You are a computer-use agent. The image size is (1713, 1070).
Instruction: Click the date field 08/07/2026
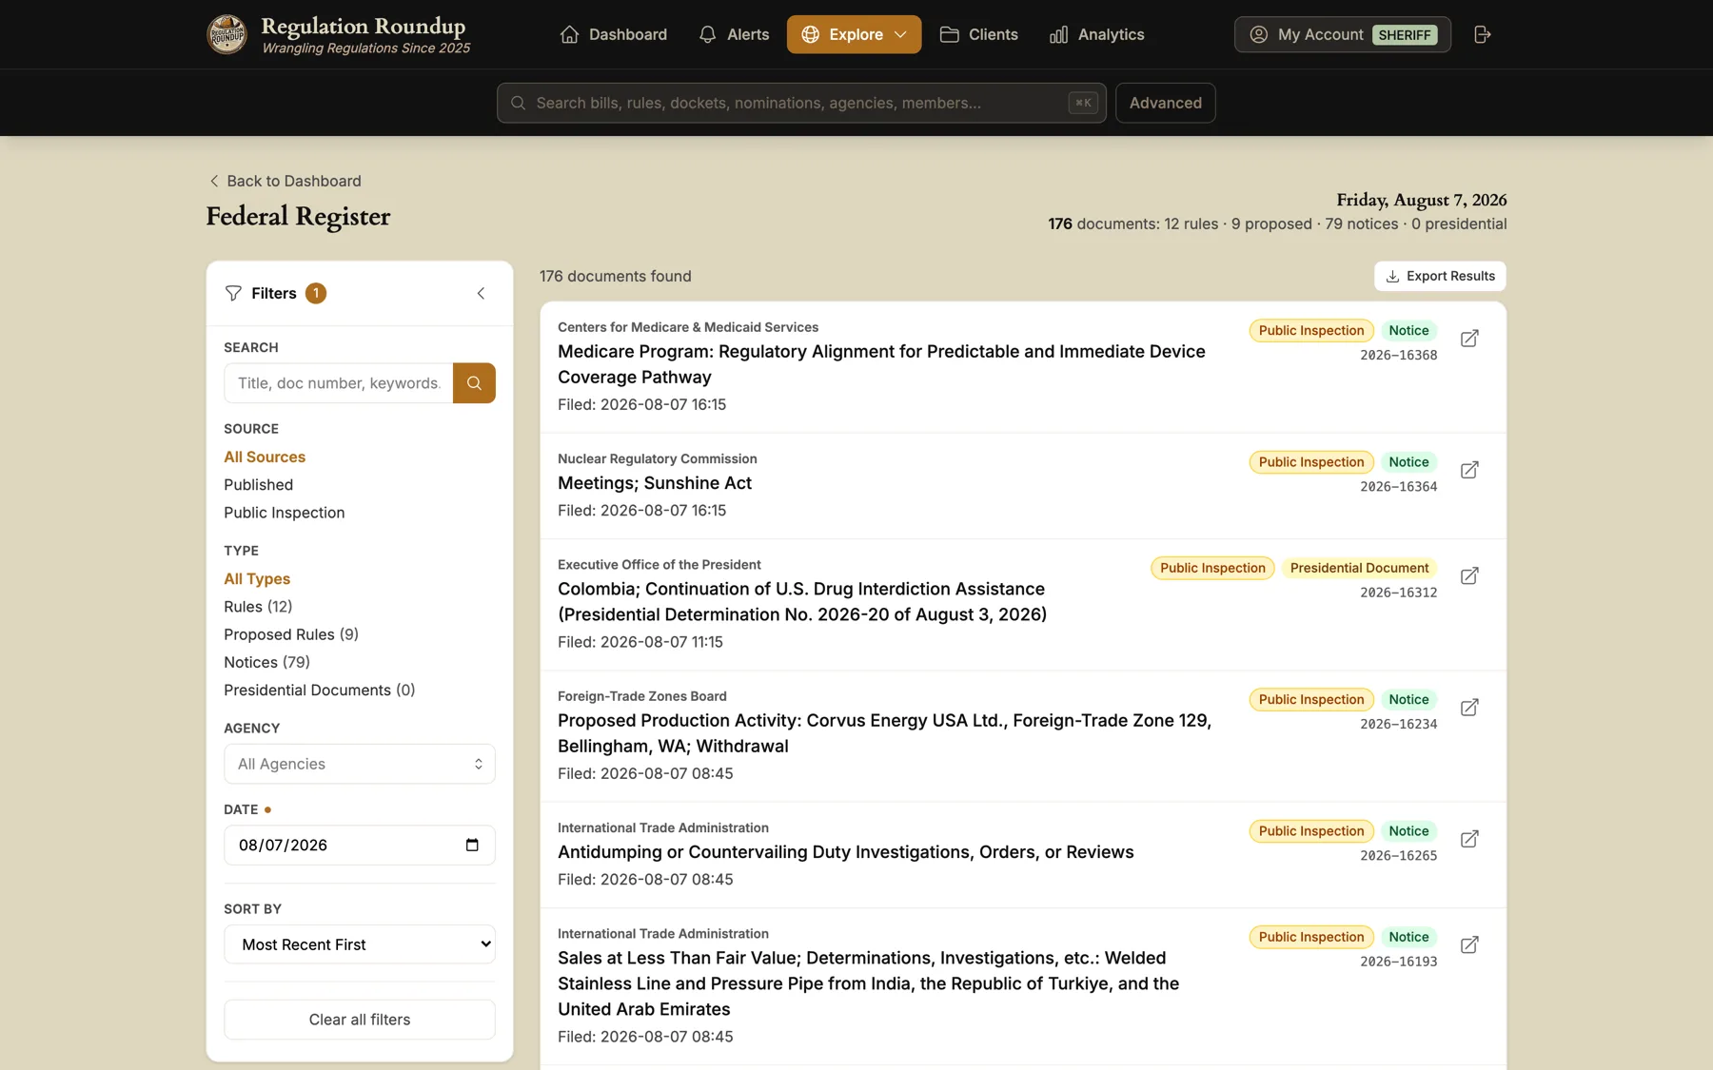360,845
